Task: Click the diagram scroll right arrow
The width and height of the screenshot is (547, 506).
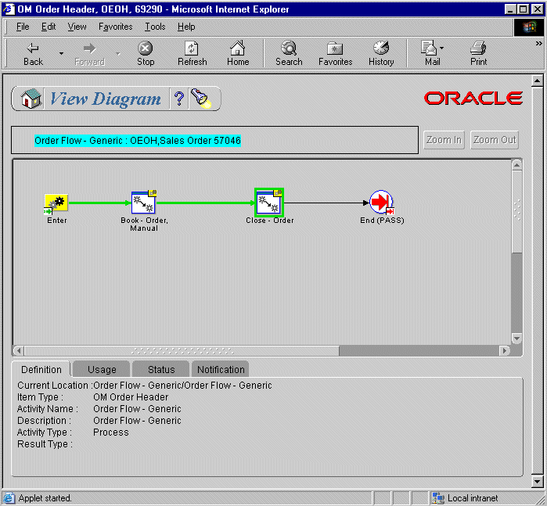Action: click(x=504, y=350)
